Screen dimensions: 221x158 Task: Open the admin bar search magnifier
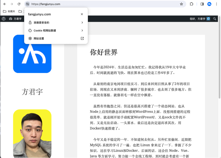[x=215, y=19]
